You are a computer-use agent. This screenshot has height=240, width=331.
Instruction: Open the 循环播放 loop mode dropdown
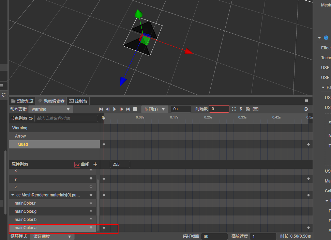pos(52,237)
